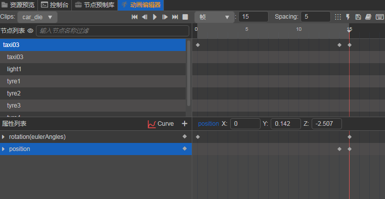The image size is (385, 199).
Task: Click the Spacing field showing 5
Action: (x=316, y=17)
